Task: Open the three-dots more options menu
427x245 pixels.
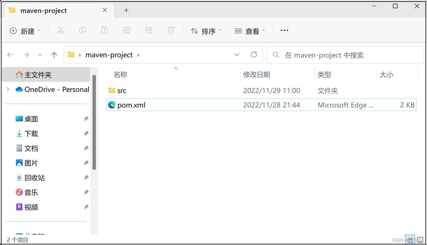Action: [285, 30]
